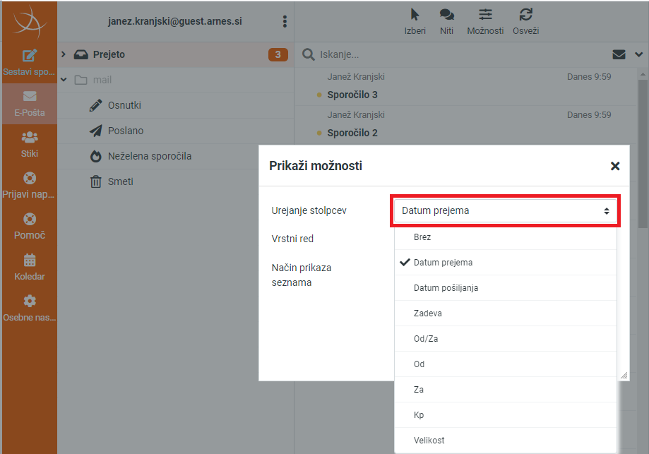Open the Stiki contacts icon
This screenshot has width=649, height=454.
click(30, 137)
